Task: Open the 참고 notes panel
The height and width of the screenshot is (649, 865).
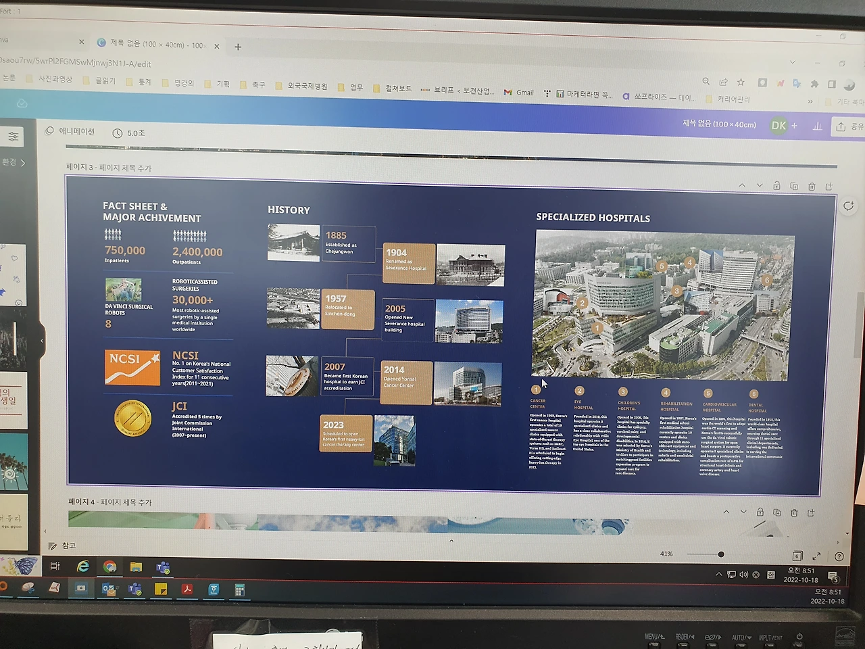Action: point(61,546)
